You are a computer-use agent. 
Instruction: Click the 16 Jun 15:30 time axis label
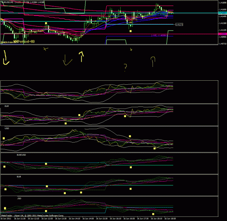coord(102,218)
